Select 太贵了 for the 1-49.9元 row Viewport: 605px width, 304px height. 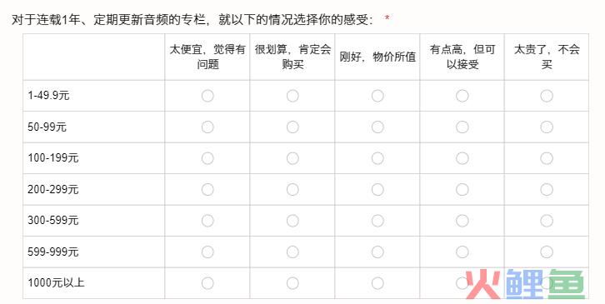pyautogui.click(x=547, y=96)
